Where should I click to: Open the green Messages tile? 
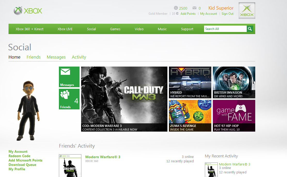point(69,77)
